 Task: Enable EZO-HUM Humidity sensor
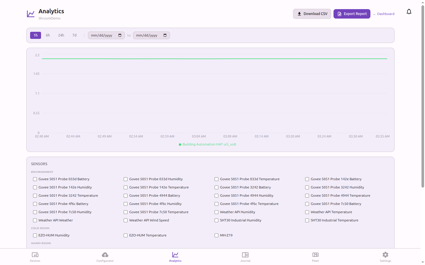35,235
